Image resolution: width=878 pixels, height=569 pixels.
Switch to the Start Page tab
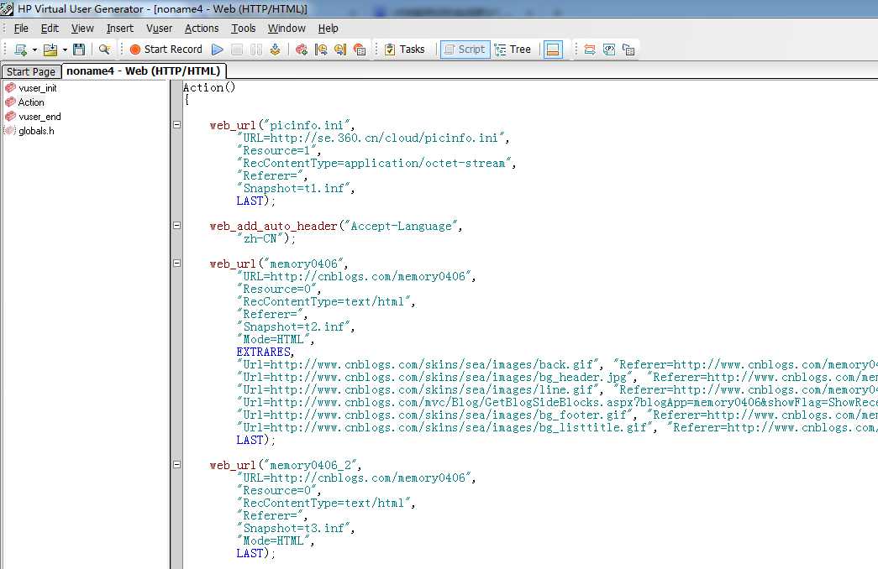pos(31,71)
